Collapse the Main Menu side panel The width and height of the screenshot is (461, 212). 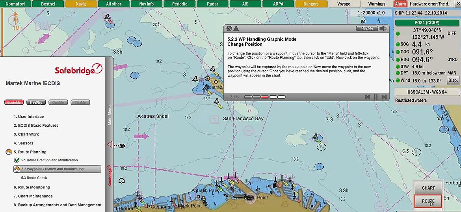pyautogui.click(x=110, y=144)
